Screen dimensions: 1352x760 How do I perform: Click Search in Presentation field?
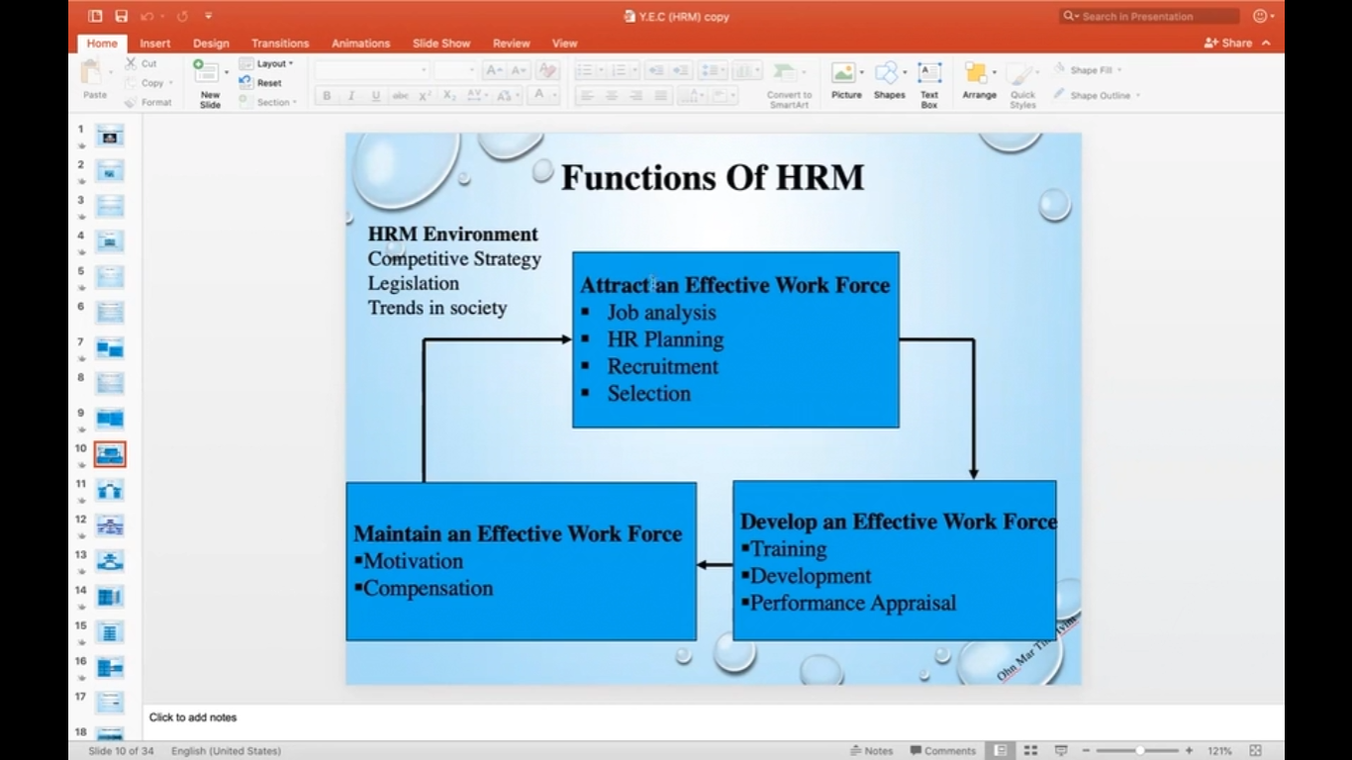click(1149, 16)
